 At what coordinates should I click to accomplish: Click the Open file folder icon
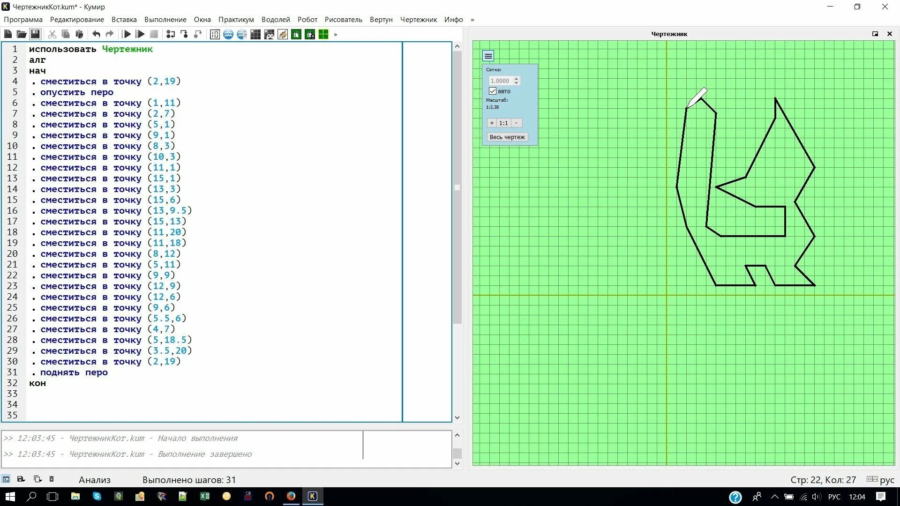(x=22, y=34)
